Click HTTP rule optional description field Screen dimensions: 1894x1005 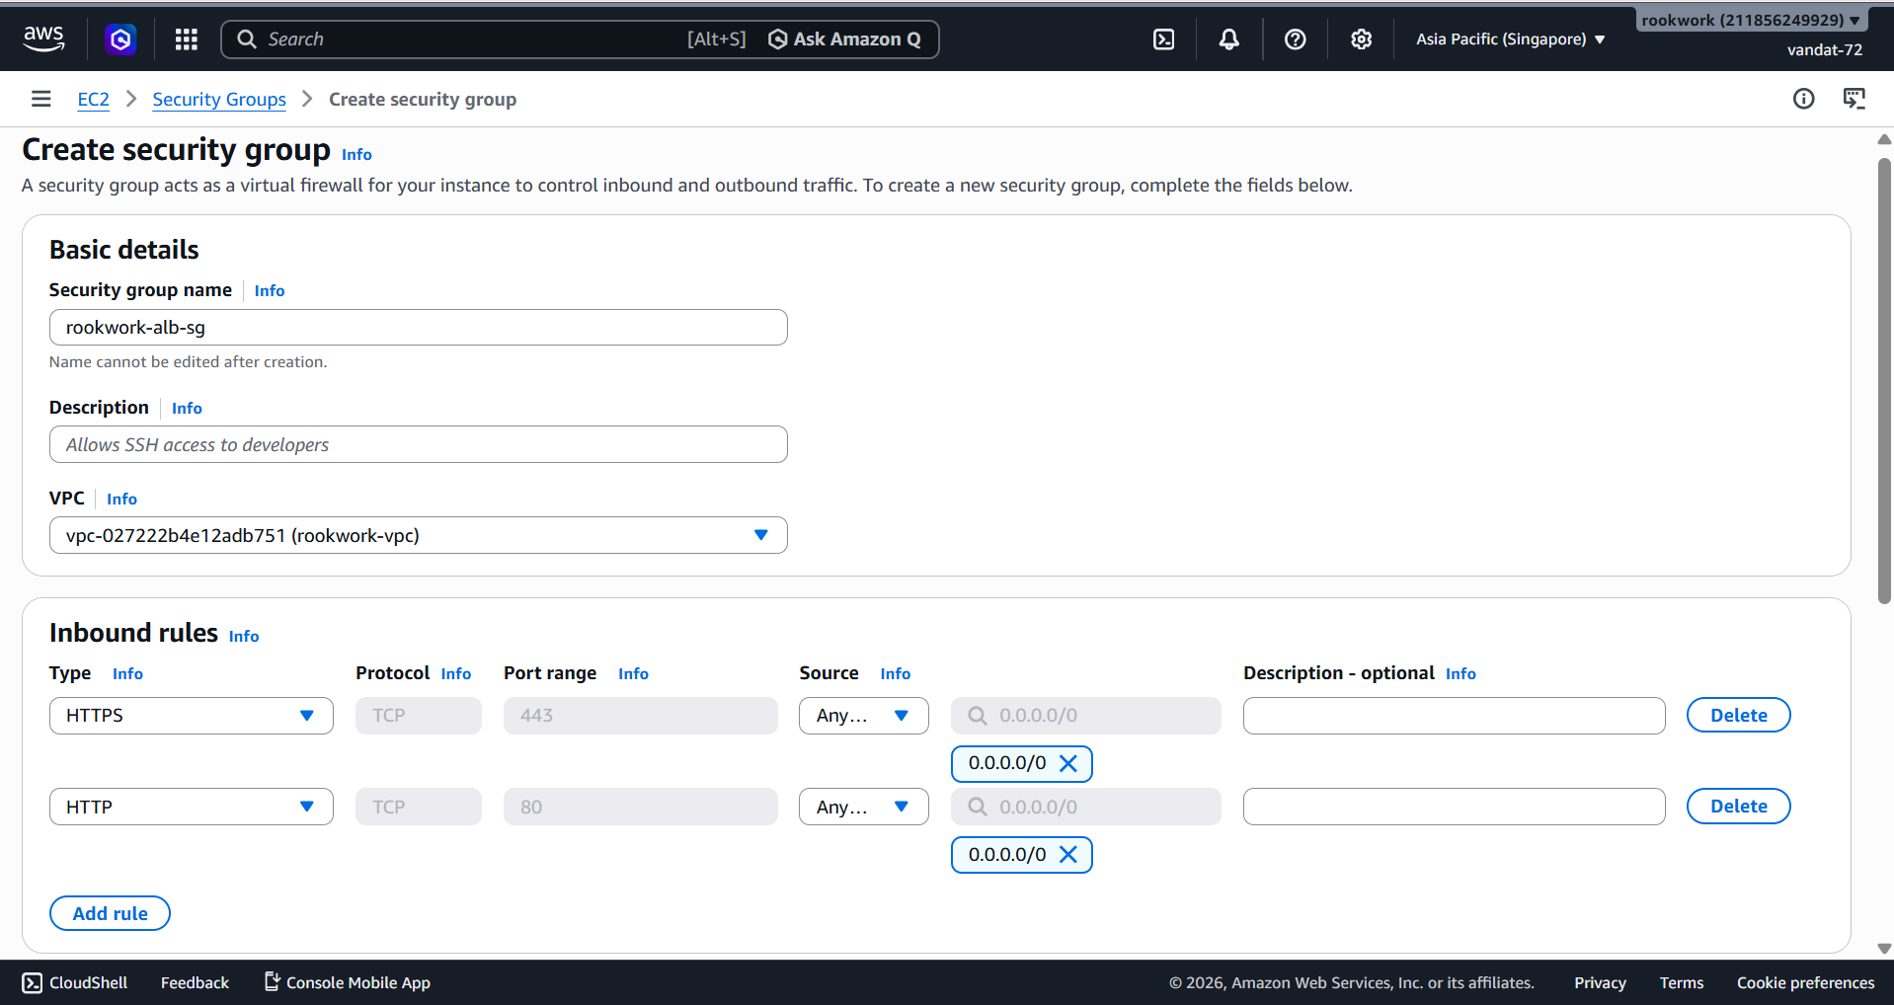pos(1455,807)
